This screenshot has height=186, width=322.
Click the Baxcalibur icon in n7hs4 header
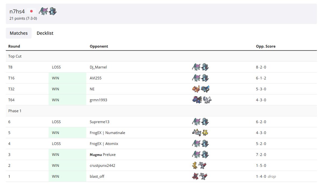[x=53, y=11]
